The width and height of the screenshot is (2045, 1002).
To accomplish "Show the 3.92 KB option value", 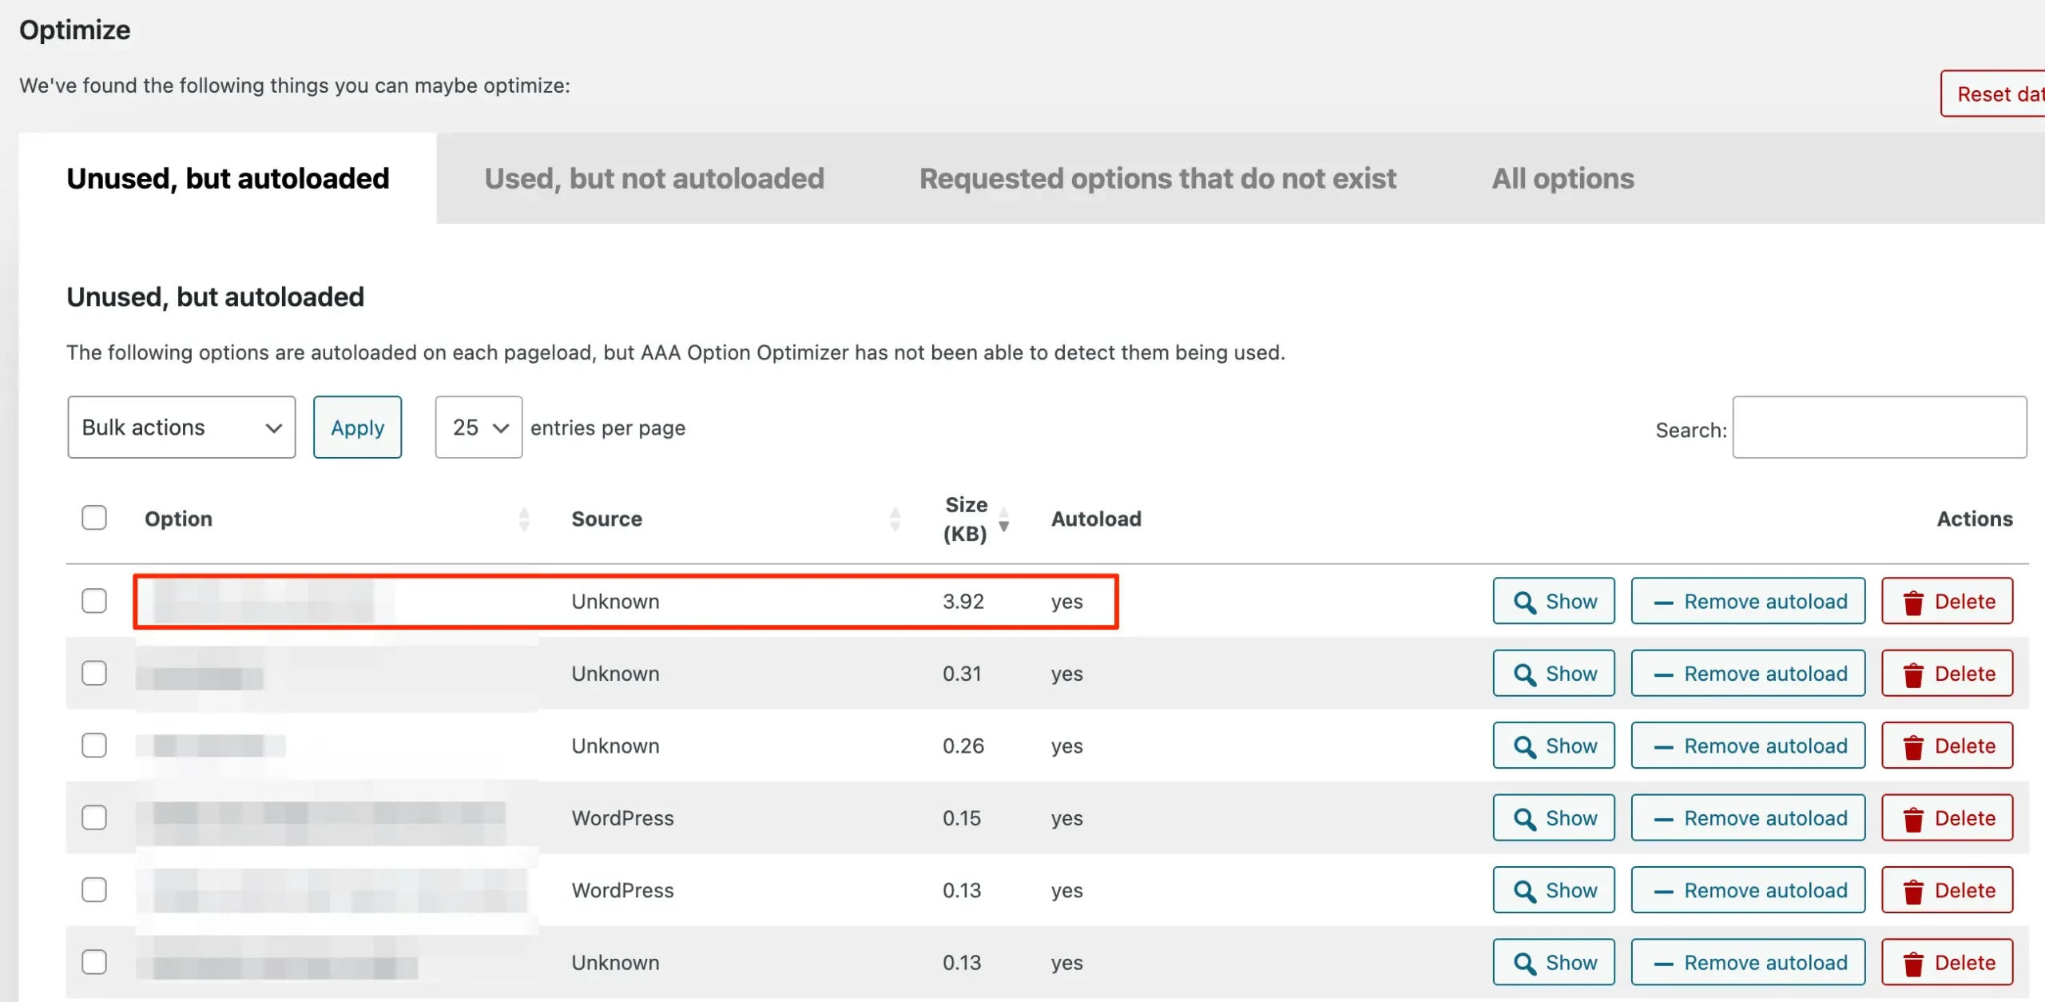I will click(1554, 601).
